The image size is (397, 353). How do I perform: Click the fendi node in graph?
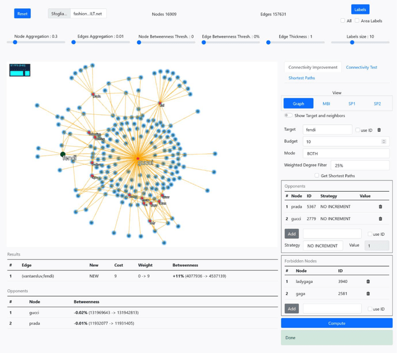pos(63,154)
